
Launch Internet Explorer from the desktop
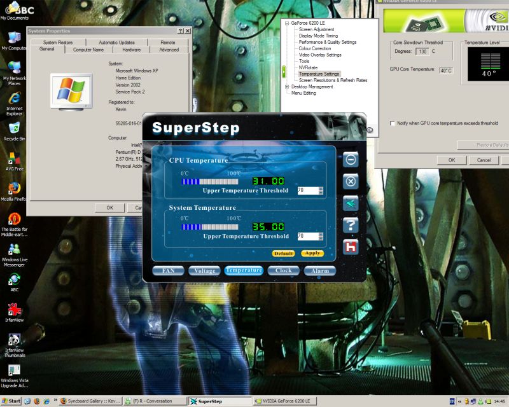14,104
